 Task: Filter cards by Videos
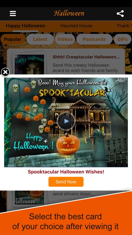point(65,39)
